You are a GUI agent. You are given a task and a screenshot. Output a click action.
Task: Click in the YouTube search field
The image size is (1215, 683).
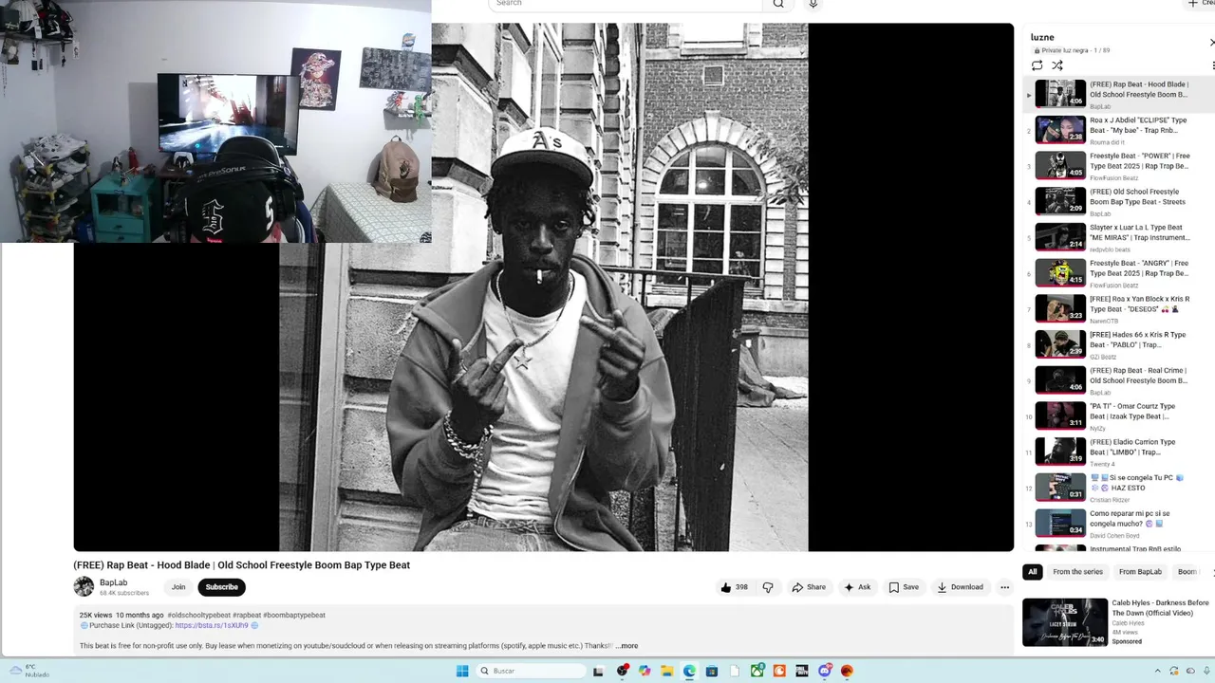625,4
